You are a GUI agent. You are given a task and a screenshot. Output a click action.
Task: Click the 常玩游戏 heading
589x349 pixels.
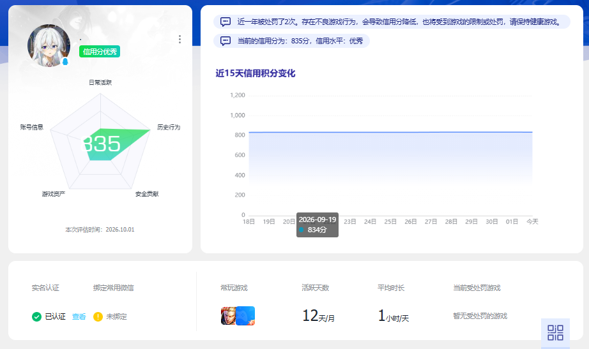[x=234, y=288]
